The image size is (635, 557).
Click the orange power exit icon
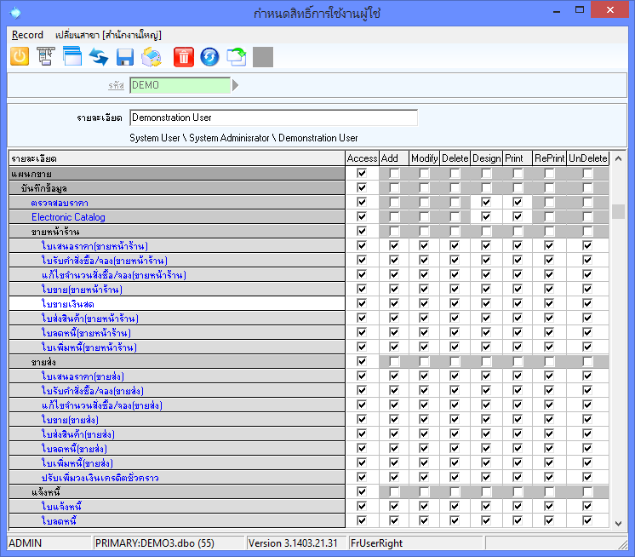click(x=20, y=57)
